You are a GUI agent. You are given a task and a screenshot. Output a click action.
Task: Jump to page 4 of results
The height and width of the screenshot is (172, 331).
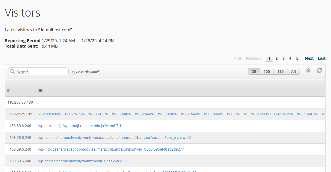290,58
